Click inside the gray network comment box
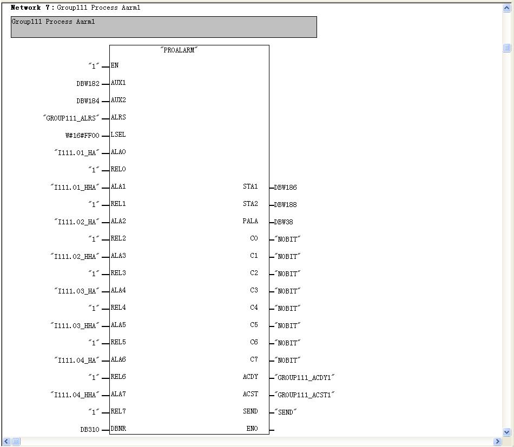 pyautogui.click(x=164, y=27)
